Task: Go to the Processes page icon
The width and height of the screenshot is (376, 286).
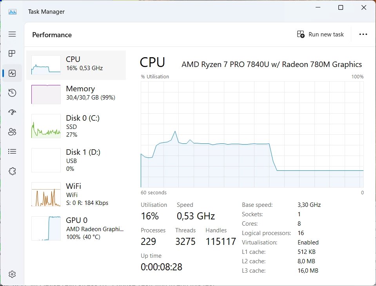Action: 12,54
